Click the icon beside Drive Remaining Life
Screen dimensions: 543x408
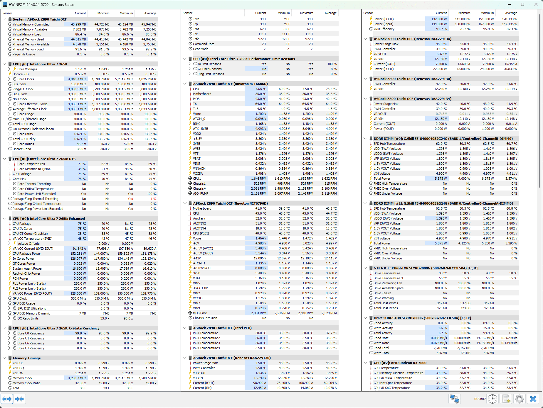tap(371, 283)
